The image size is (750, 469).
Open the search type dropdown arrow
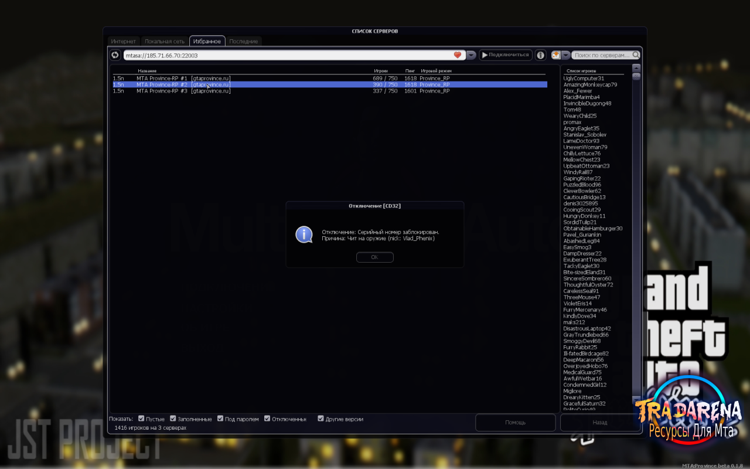[x=565, y=55]
